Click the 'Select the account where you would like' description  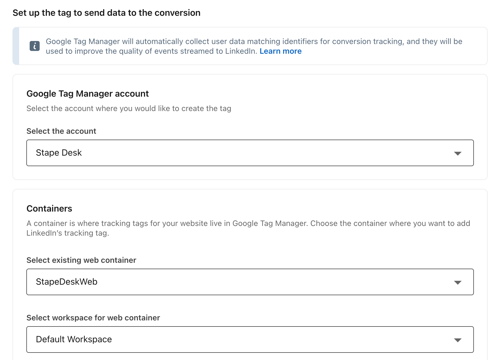(129, 109)
